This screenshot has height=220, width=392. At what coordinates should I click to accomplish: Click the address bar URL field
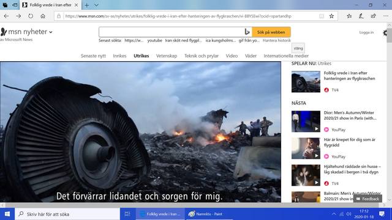pos(178,16)
